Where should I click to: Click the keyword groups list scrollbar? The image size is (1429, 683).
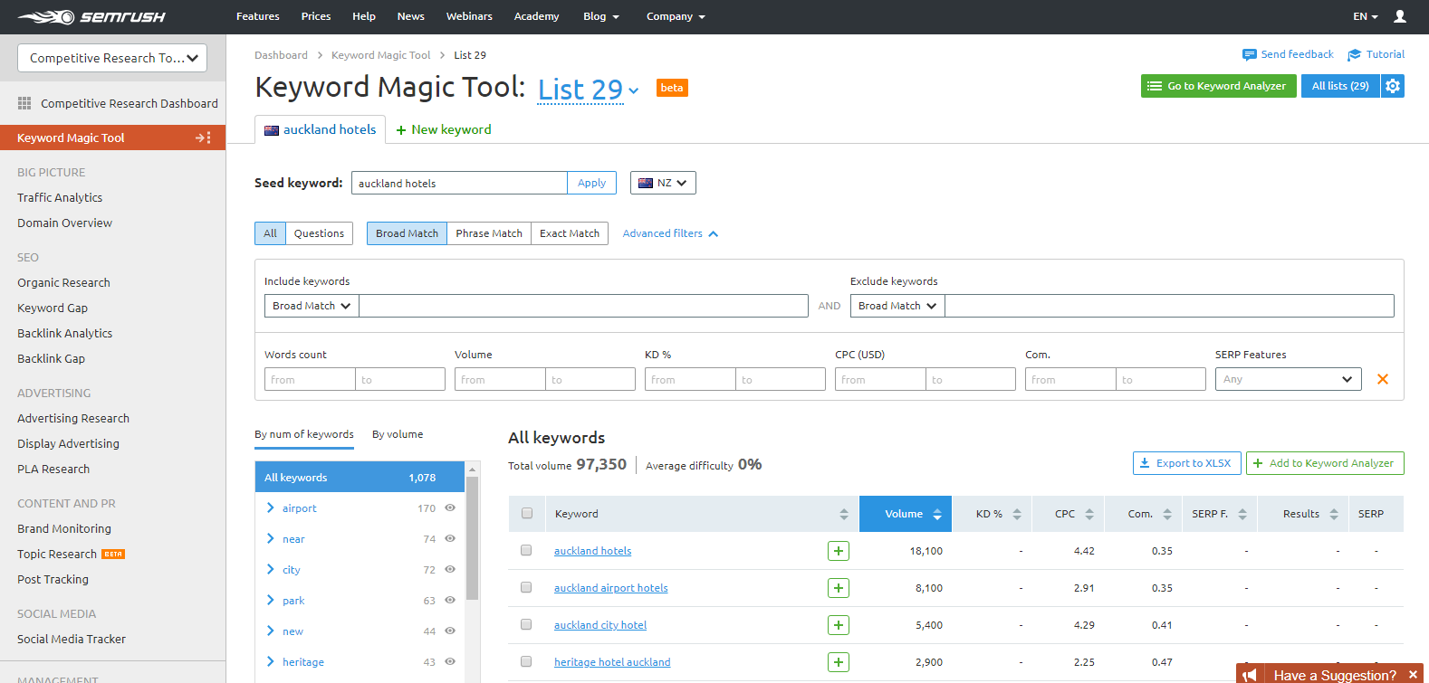pyautogui.click(x=472, y=538)
